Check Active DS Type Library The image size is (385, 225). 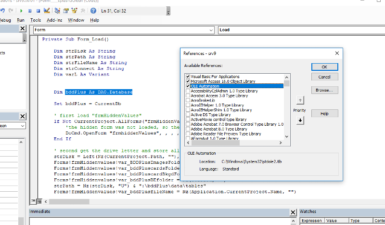click(188, 115)
